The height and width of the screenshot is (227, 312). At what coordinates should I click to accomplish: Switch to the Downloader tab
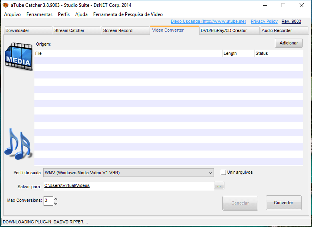coord(28,30)
